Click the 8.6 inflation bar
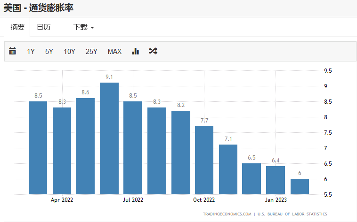The image size is (357, 222). click(x=85, y=146)
